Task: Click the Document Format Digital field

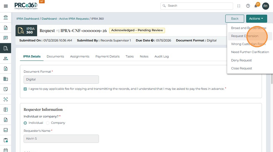Action: pyautogui.click(x=61, y=80)
